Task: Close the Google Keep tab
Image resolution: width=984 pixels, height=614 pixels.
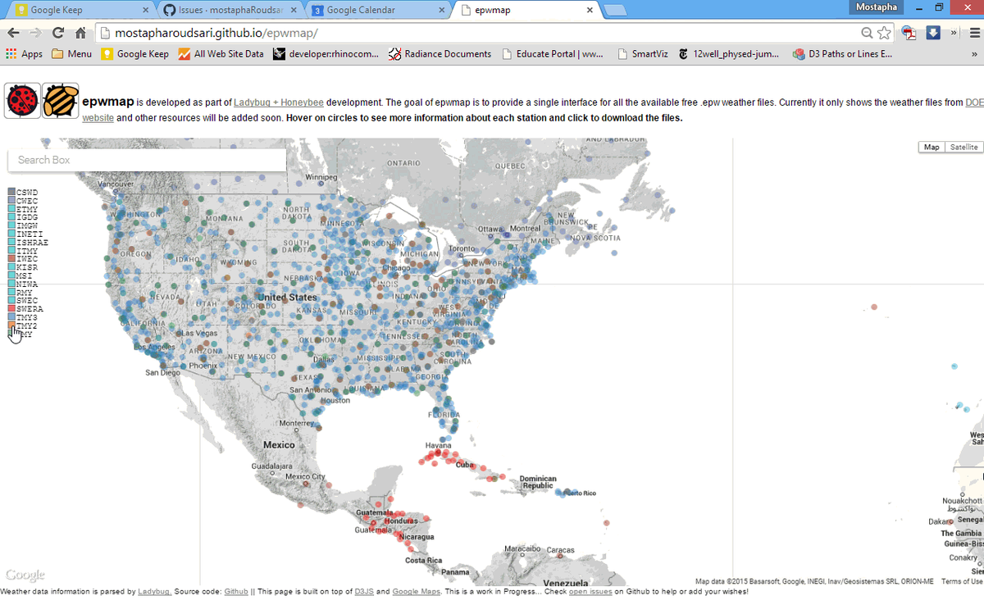Action: point(146,11)
